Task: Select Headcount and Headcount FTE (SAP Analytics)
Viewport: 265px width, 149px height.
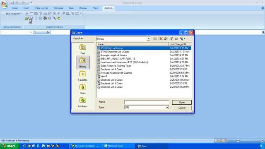Action: tap(144, 62)
